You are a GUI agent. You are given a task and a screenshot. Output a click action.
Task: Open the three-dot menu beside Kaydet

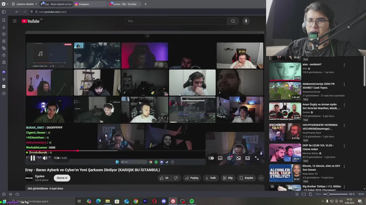(261, 178)
